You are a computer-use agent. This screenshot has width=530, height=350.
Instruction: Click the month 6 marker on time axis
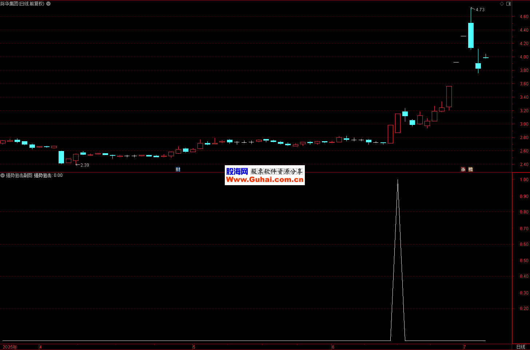[333, 347]
